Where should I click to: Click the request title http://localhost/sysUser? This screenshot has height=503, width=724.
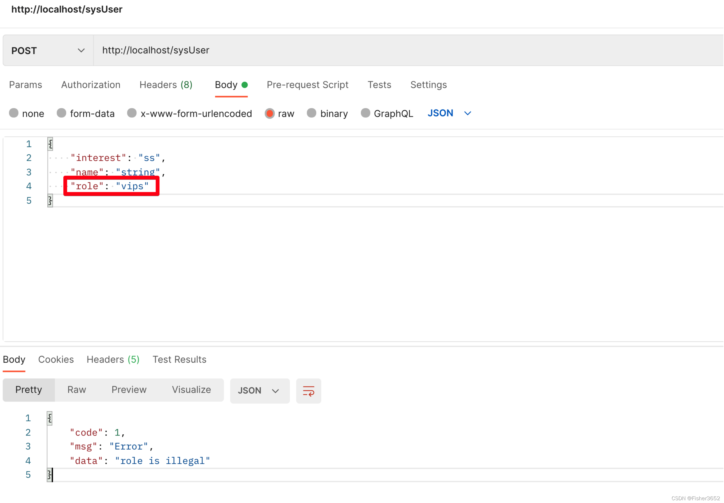(x=67, y=10)
